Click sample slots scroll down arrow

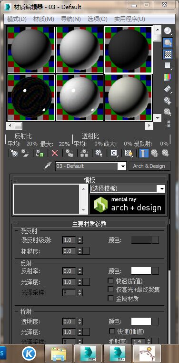tap(157, 118)
